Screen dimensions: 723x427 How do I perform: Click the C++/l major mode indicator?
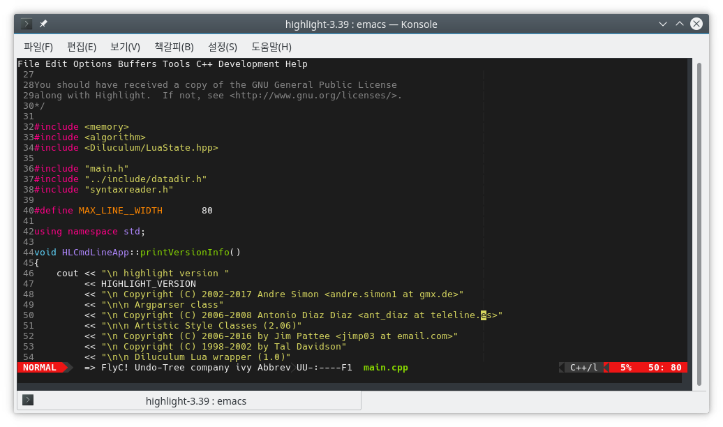click(x=583, y=368)
